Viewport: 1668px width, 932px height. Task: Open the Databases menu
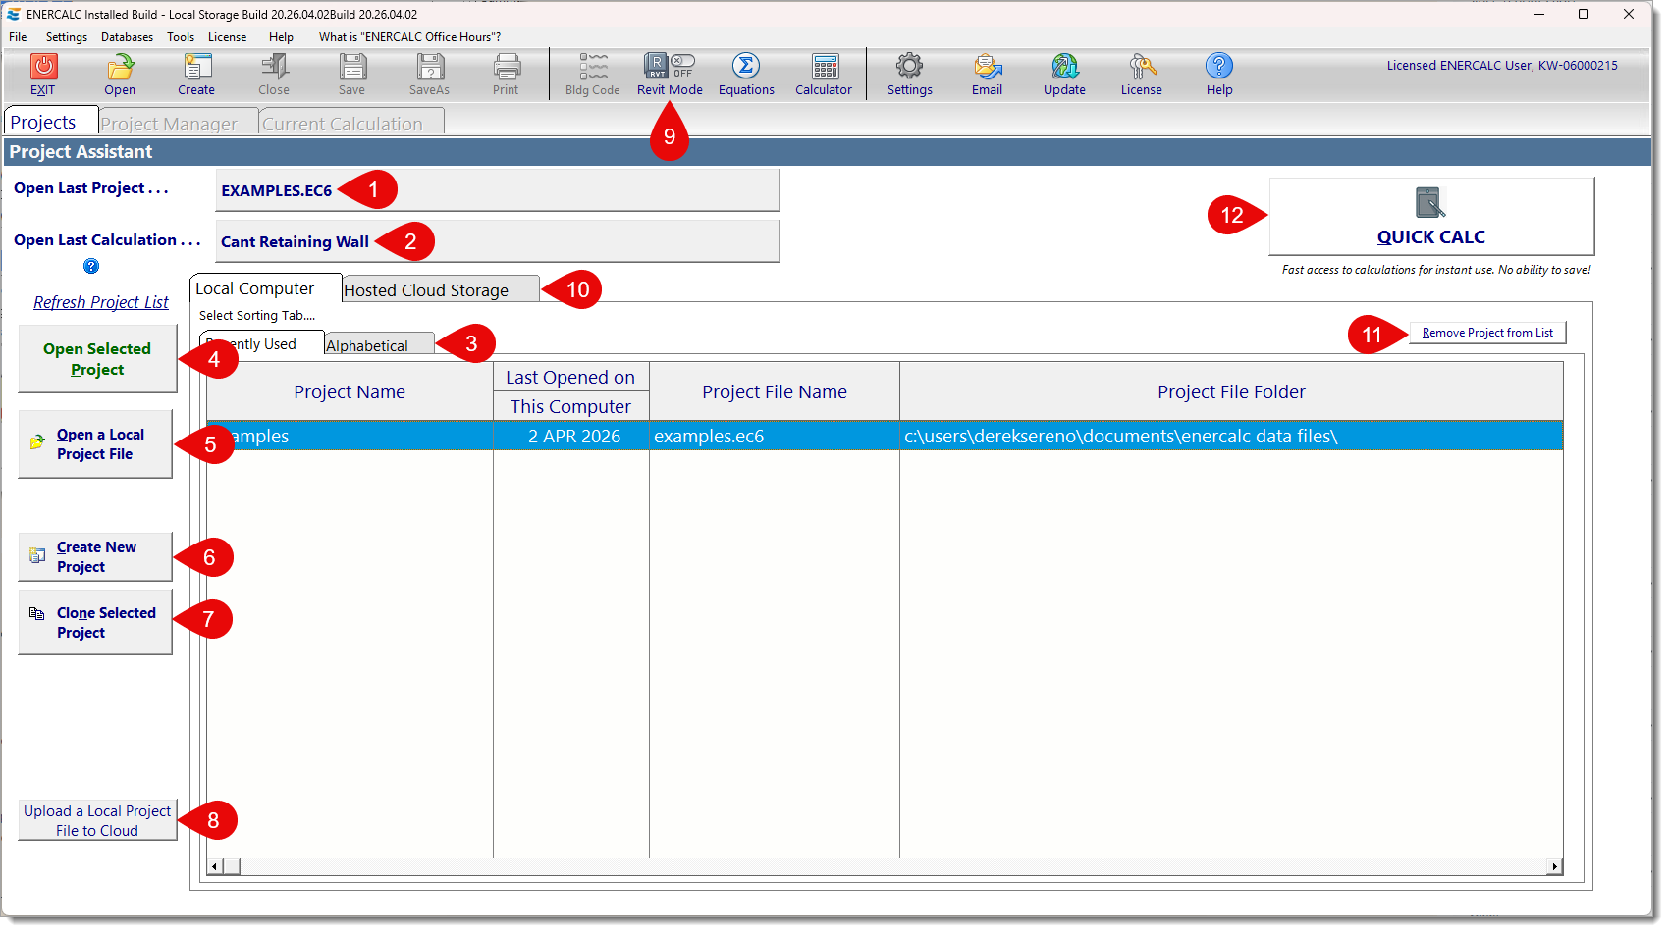point(128,37)
